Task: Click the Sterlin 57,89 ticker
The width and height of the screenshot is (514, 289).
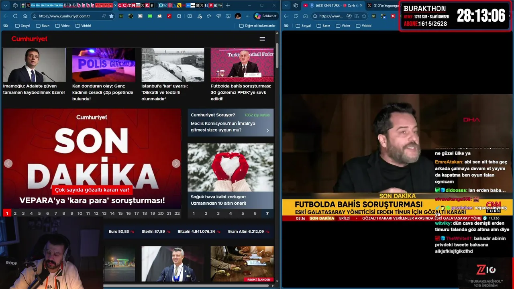Action: pyautogui.click(x=155, y=232)
